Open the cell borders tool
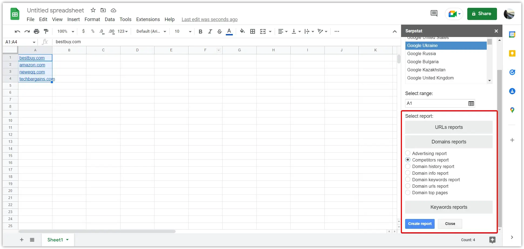524x249 pixels. click(253, 31)
